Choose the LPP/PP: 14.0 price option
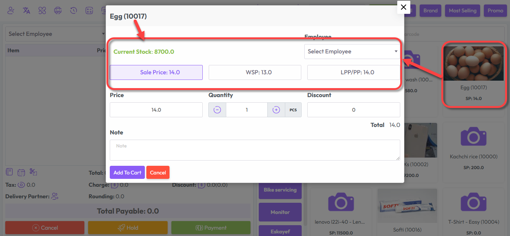The height and width of the screenshot is (236, 510). (353, 72)
